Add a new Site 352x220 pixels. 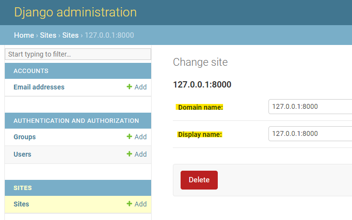click(137, 204)
